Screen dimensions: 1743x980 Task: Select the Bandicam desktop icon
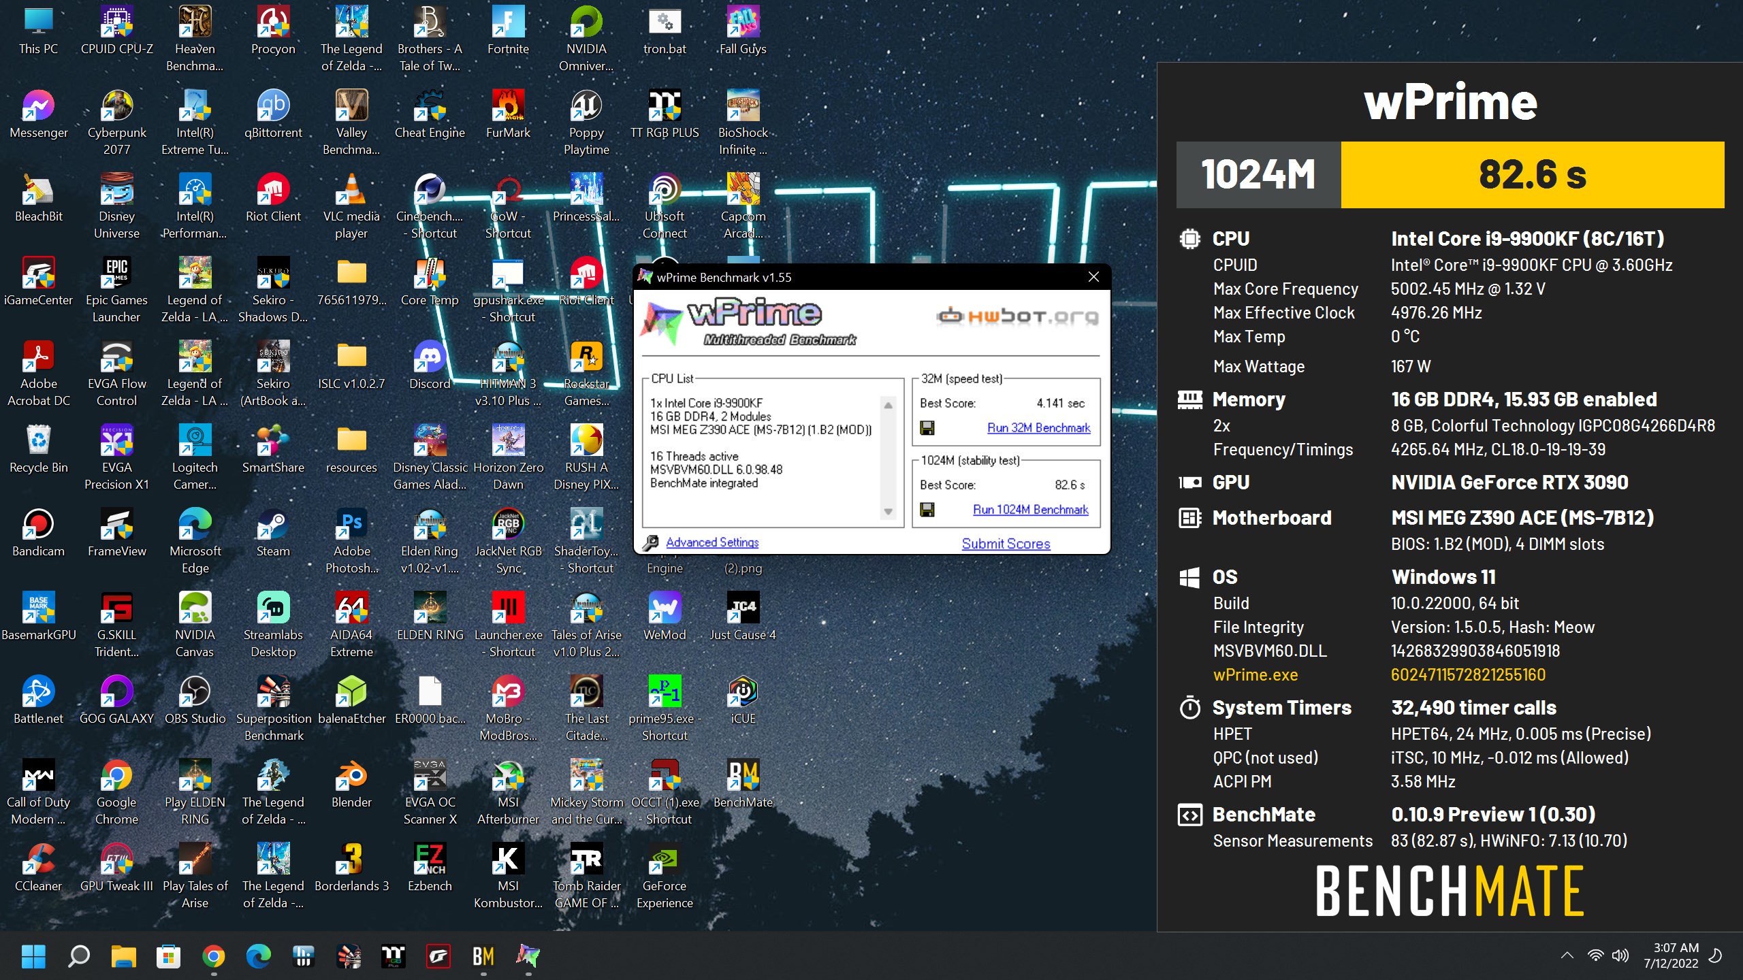(x=39, y=534)
